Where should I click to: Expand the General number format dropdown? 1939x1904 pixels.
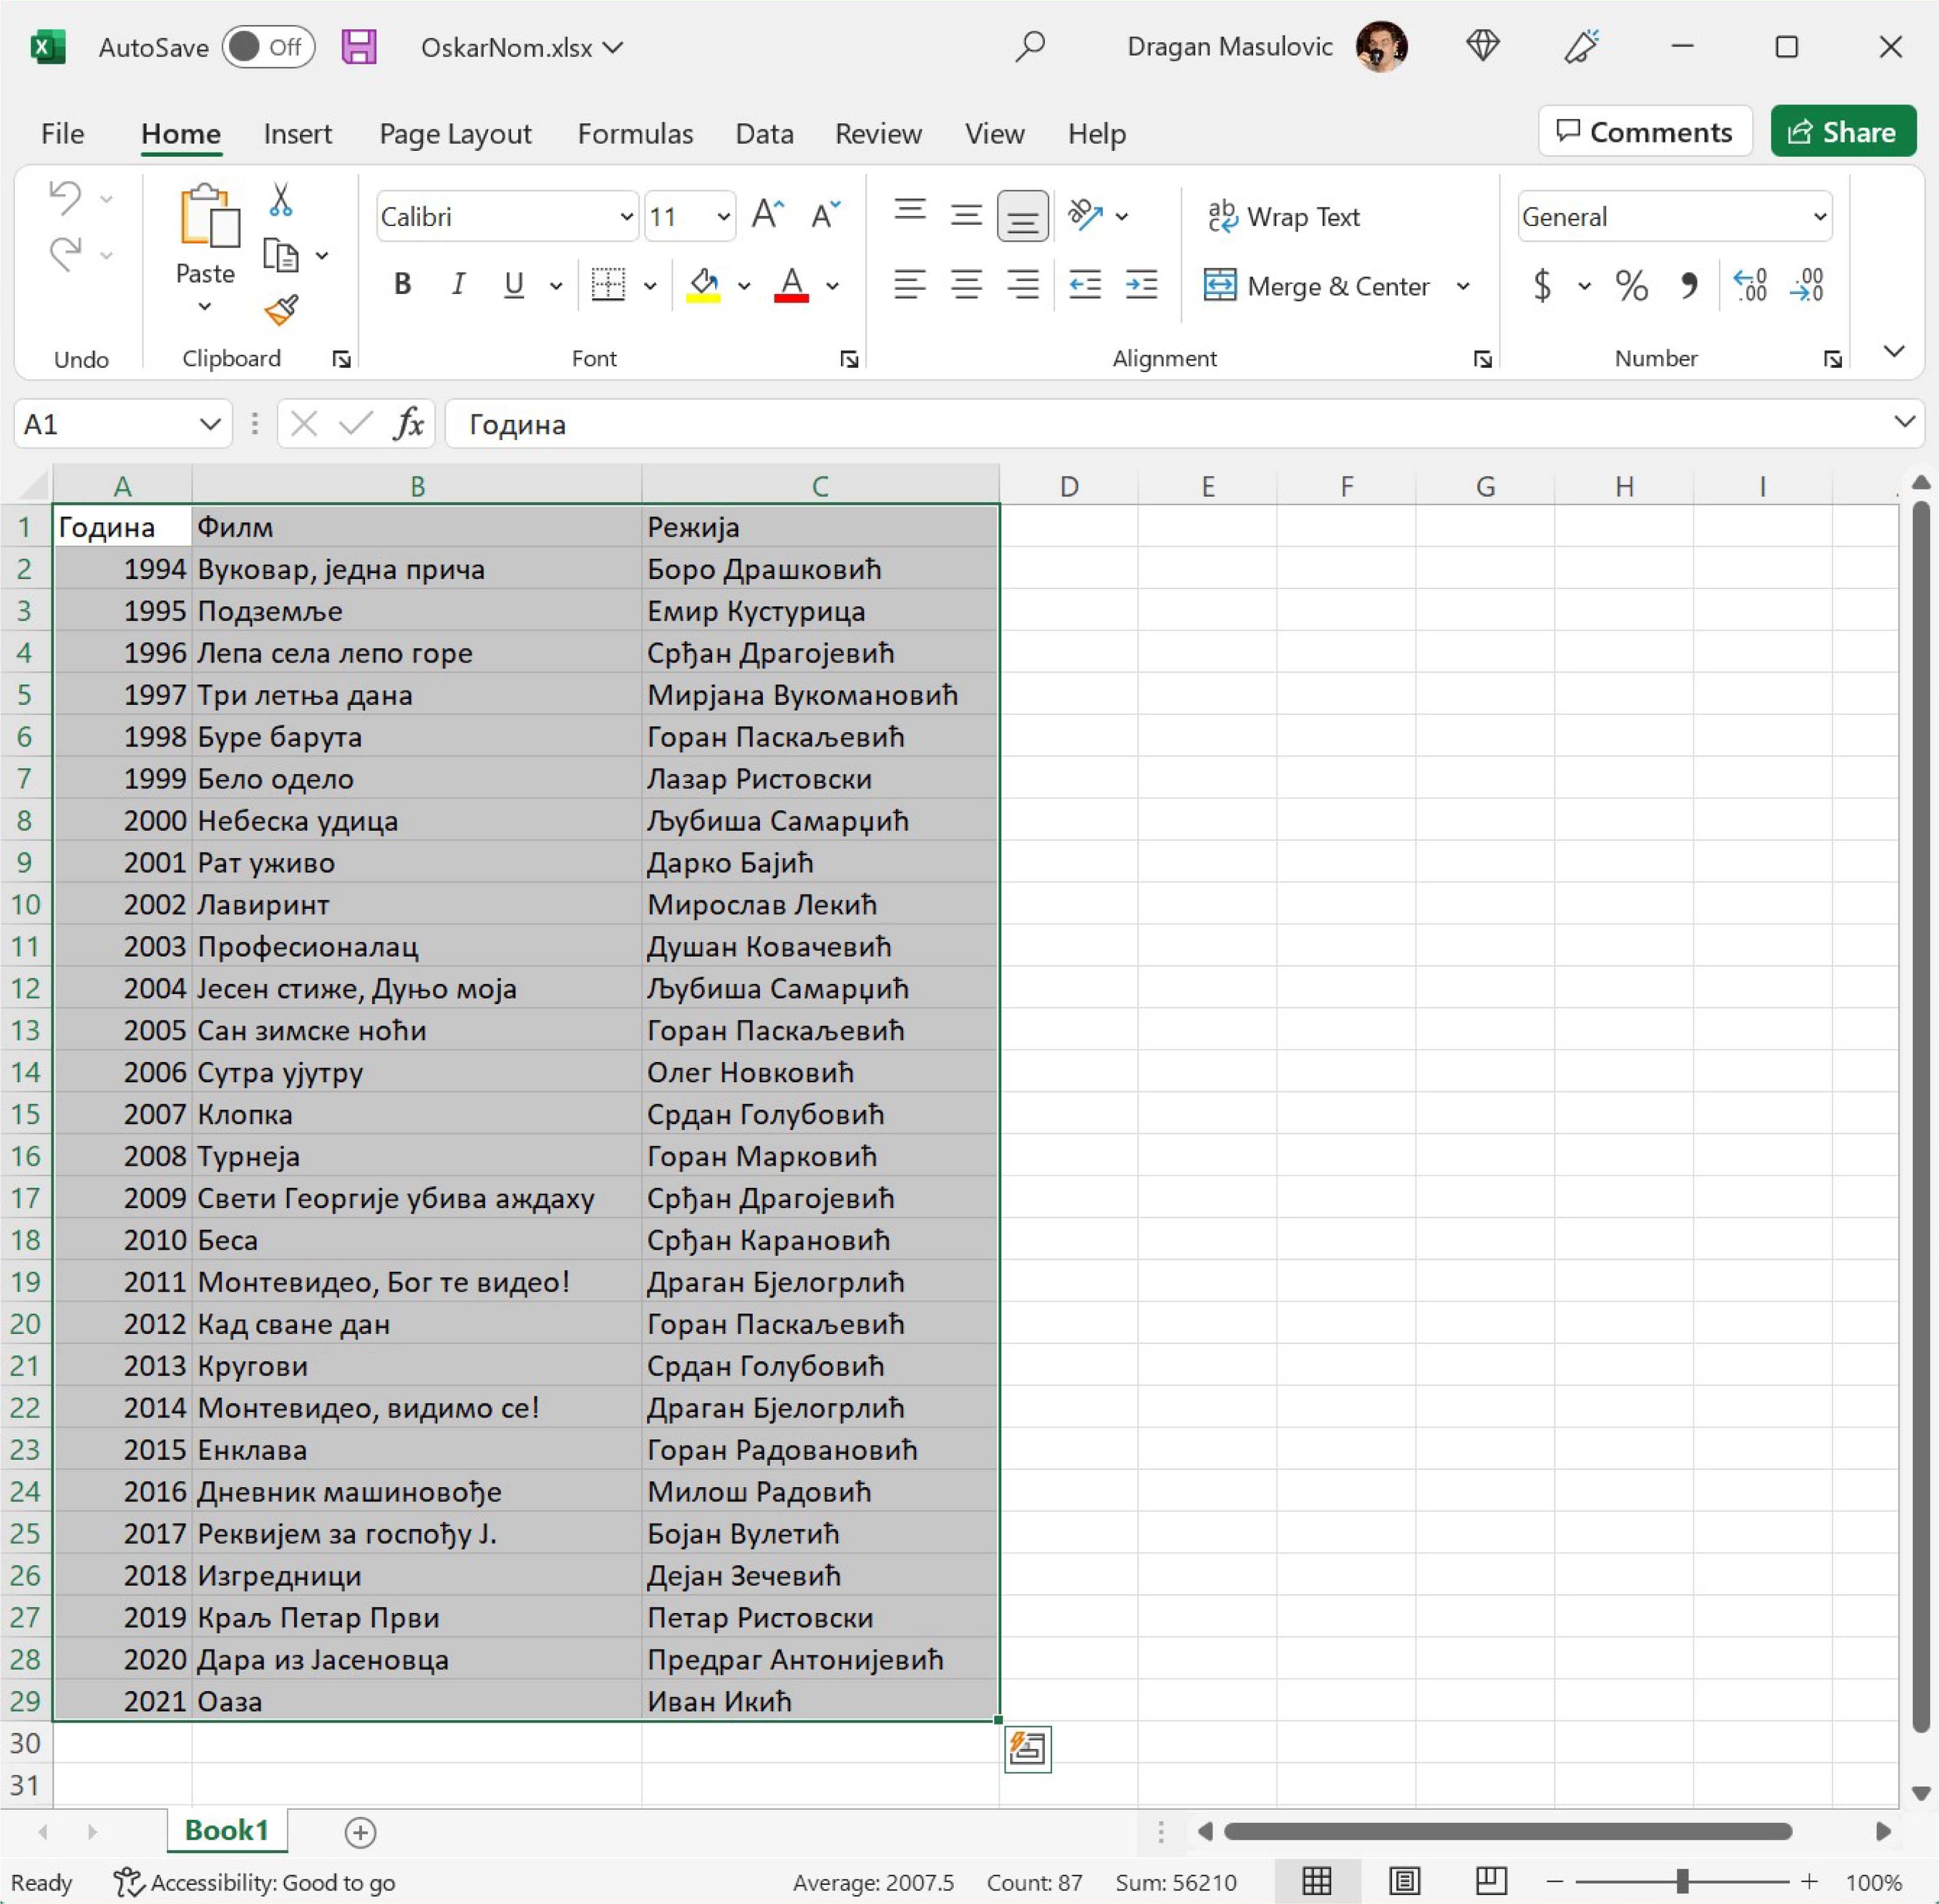[x=1819, y=216]
